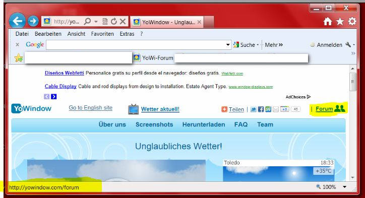Click the Suche button
365x198 pixels.
pos(244,45)
